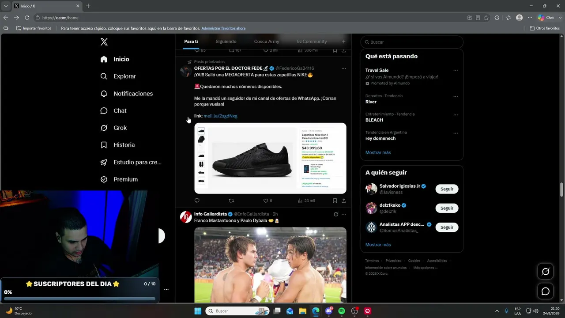The image size is (565, 318).
Task: View stats for the Doctor Fede post
Action: pos(306,201)
